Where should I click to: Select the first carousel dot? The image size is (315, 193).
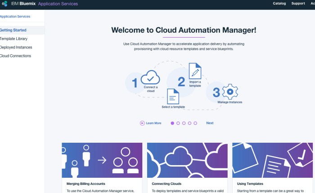pyautogui.click(x=172, y=123)
